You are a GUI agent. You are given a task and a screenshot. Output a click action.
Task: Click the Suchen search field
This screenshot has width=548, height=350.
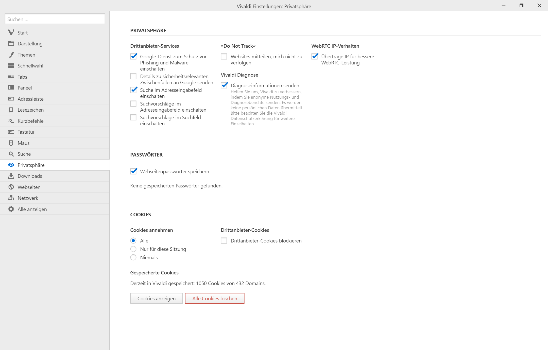[x=55, y=19]
